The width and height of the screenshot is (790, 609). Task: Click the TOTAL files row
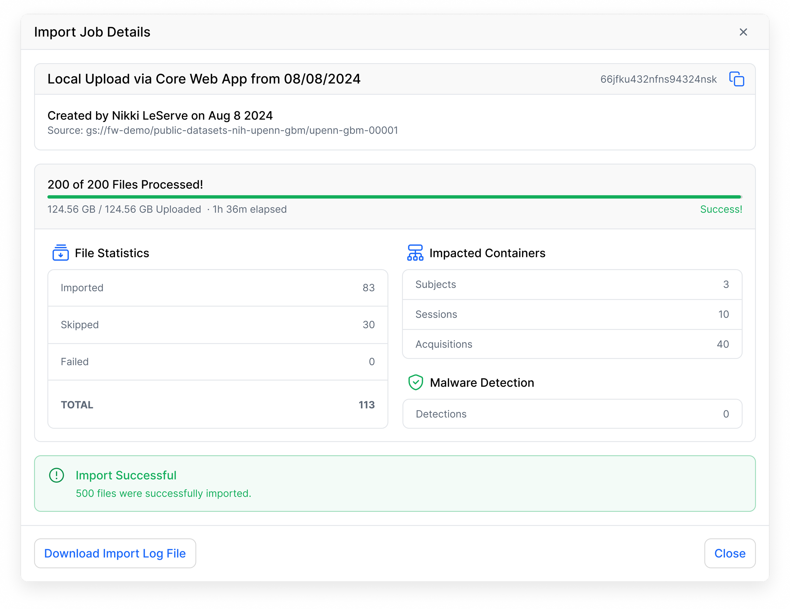(217, 404)
